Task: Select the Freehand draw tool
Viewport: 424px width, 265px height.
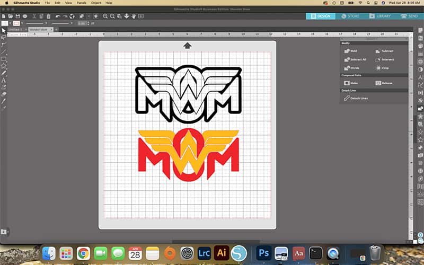Action: point(4,73)
